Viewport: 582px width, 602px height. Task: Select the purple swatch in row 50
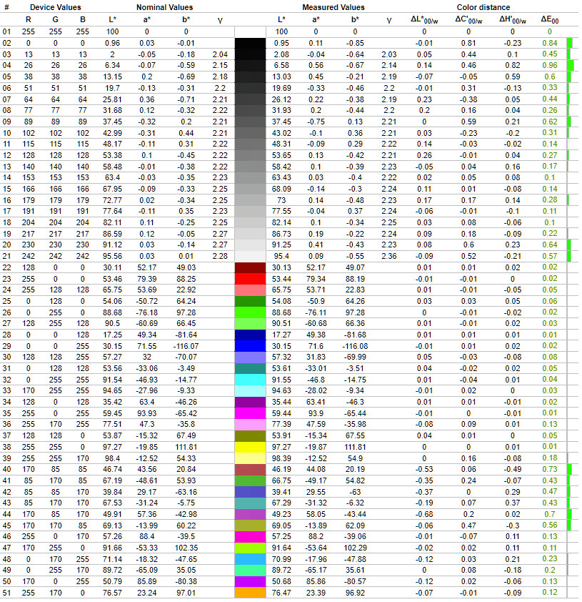pyautogui.click(x=250, y=581)
